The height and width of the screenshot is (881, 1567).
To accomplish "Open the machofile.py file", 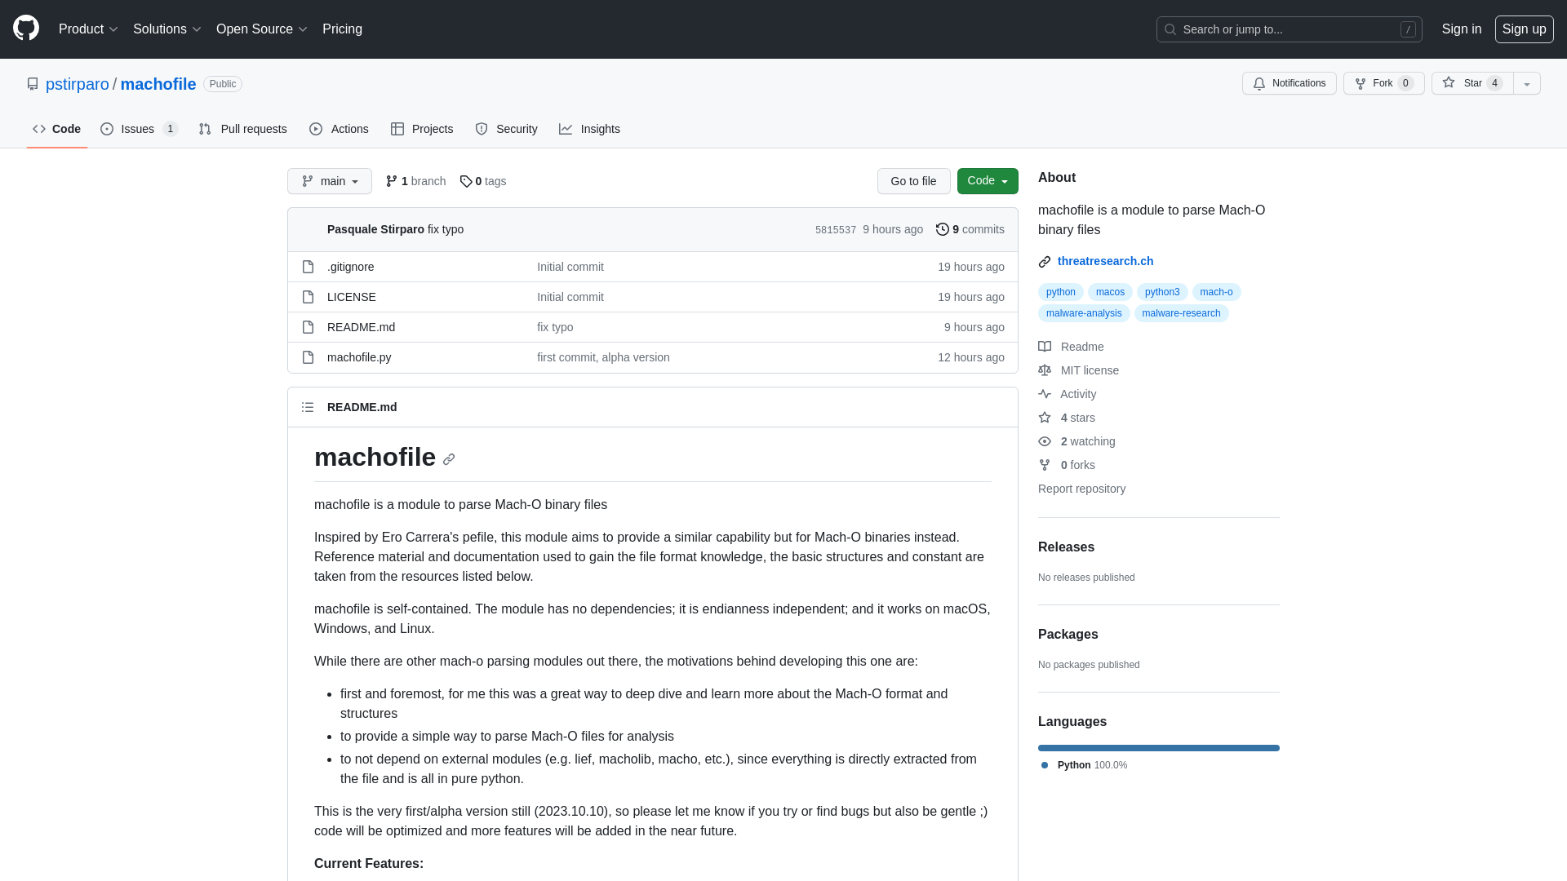I will tap(359, 357).
